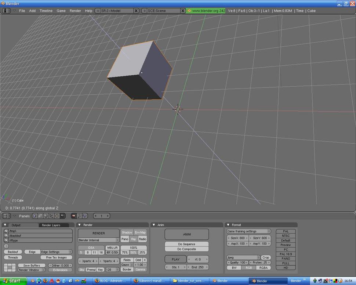Click the www.blender.org 242 Blender logo
The image size is (356, 285).
click(x=189, y=11)
